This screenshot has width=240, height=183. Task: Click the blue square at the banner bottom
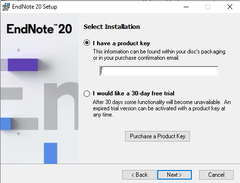(51, 153)
